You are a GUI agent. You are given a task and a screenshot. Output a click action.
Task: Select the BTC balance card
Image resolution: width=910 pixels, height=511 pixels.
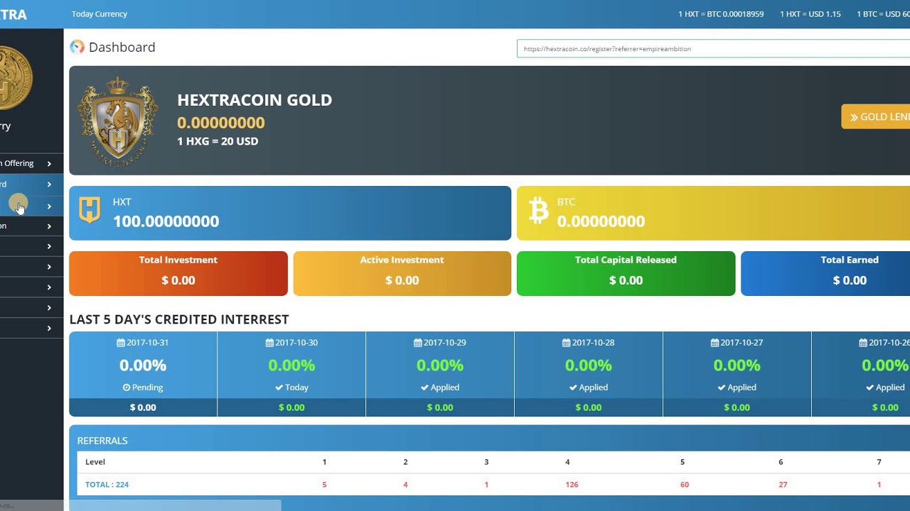[x=713, y=213]
